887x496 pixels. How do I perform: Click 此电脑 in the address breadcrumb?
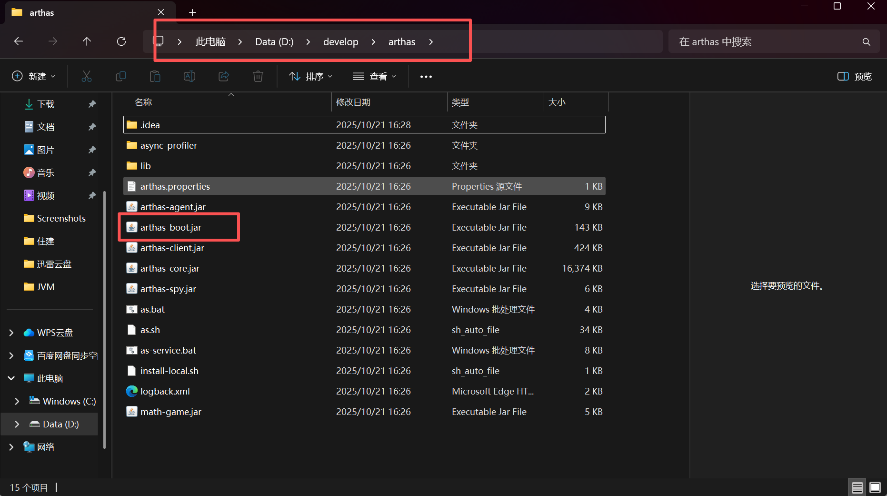(210, 42)
